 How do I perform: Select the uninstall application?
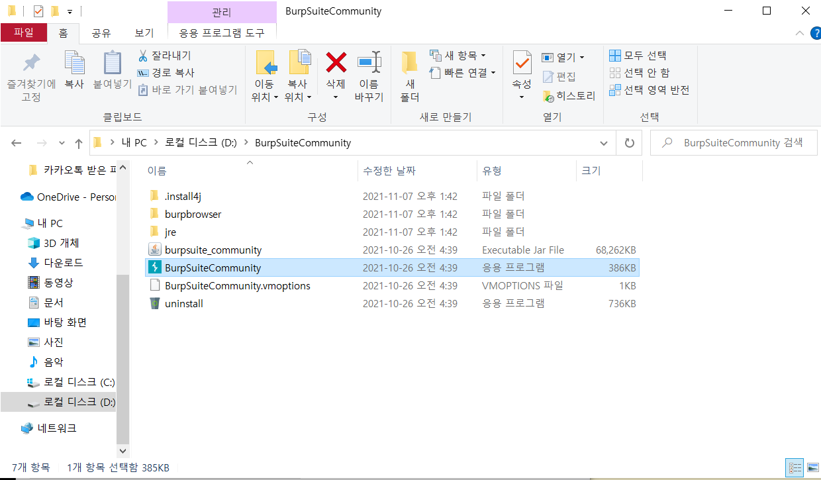[392, 304]
